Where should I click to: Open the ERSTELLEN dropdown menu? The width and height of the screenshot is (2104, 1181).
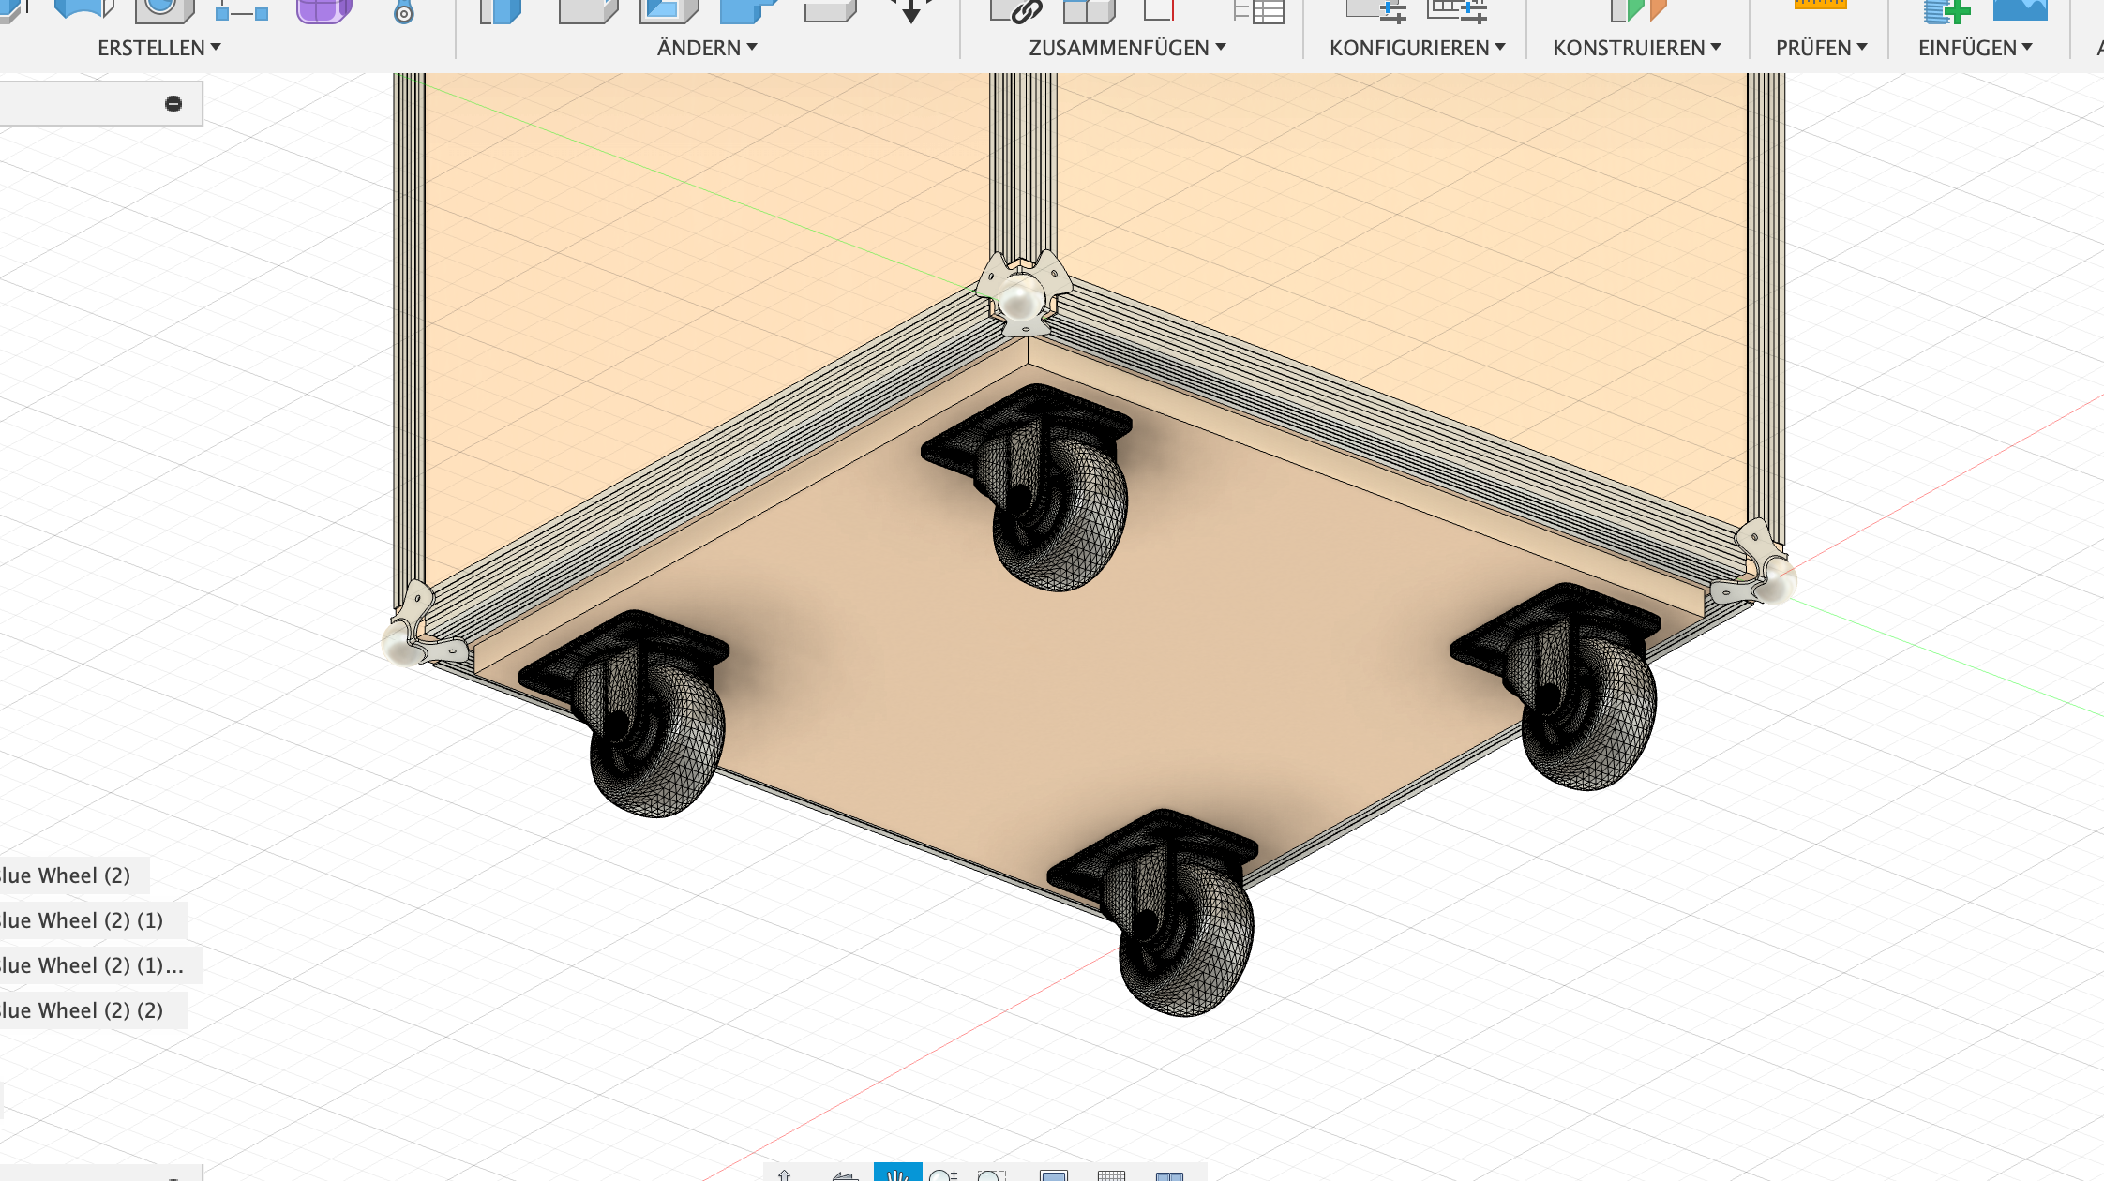point(158,48)
